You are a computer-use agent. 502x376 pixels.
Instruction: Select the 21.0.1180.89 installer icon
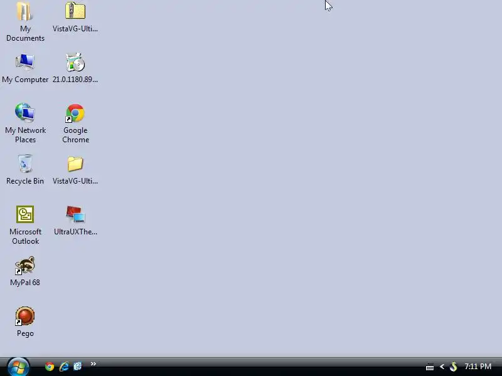tap(75, 68)
